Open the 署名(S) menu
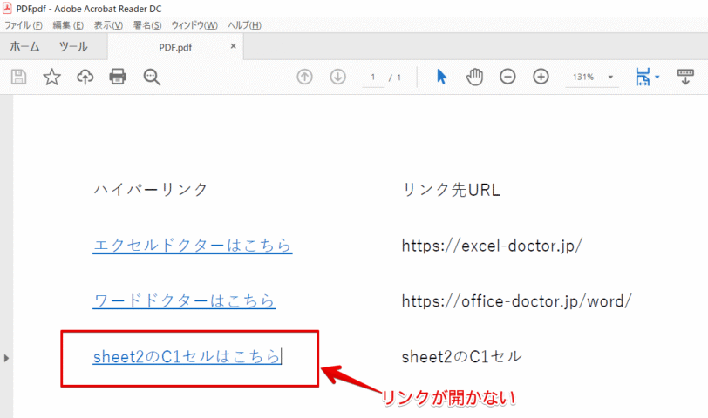The height and width of the screenshot is (418, 708). tap(147, 25)
